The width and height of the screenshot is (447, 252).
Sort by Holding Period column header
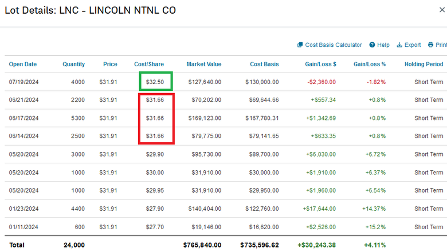(x=424, y=64)
